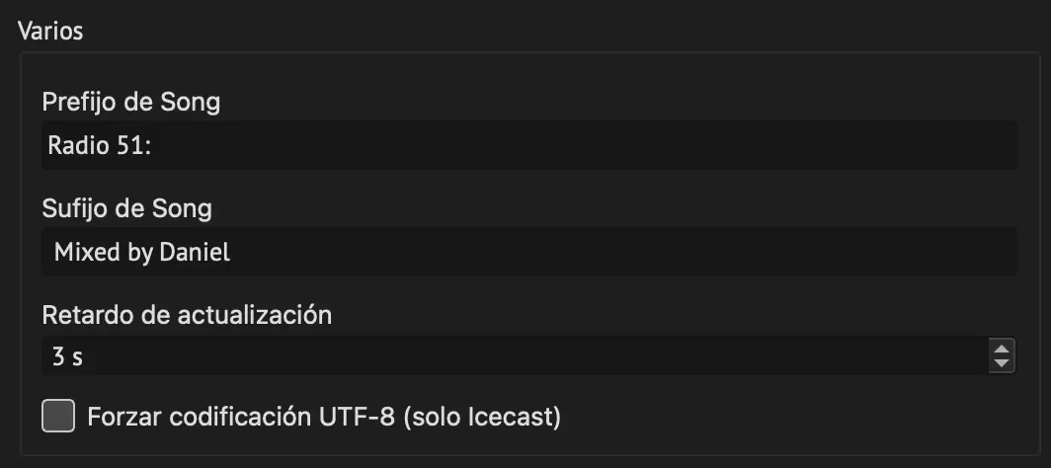Viewport: 1051px width, 468px height.
Task: Click the '3 s' delay value
Action: coord(68,356)
